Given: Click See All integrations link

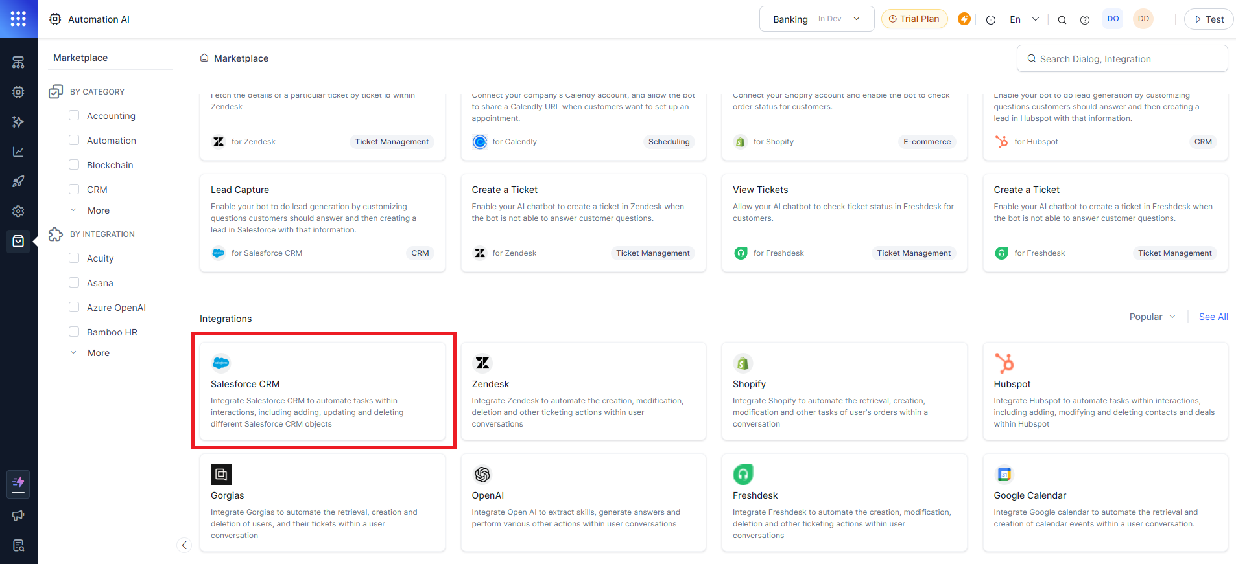Looking at the screenshot, I should tap(1213, 317).
